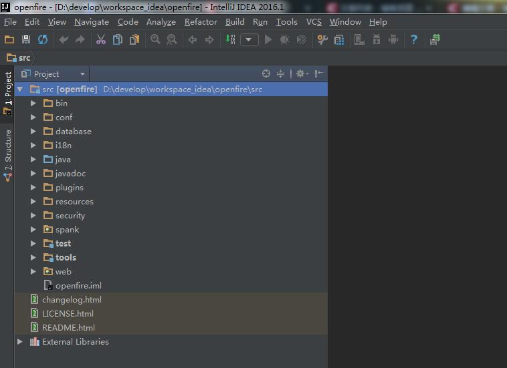Open the VCS menu
Viewport: 507px width, 368px height.
314,22
